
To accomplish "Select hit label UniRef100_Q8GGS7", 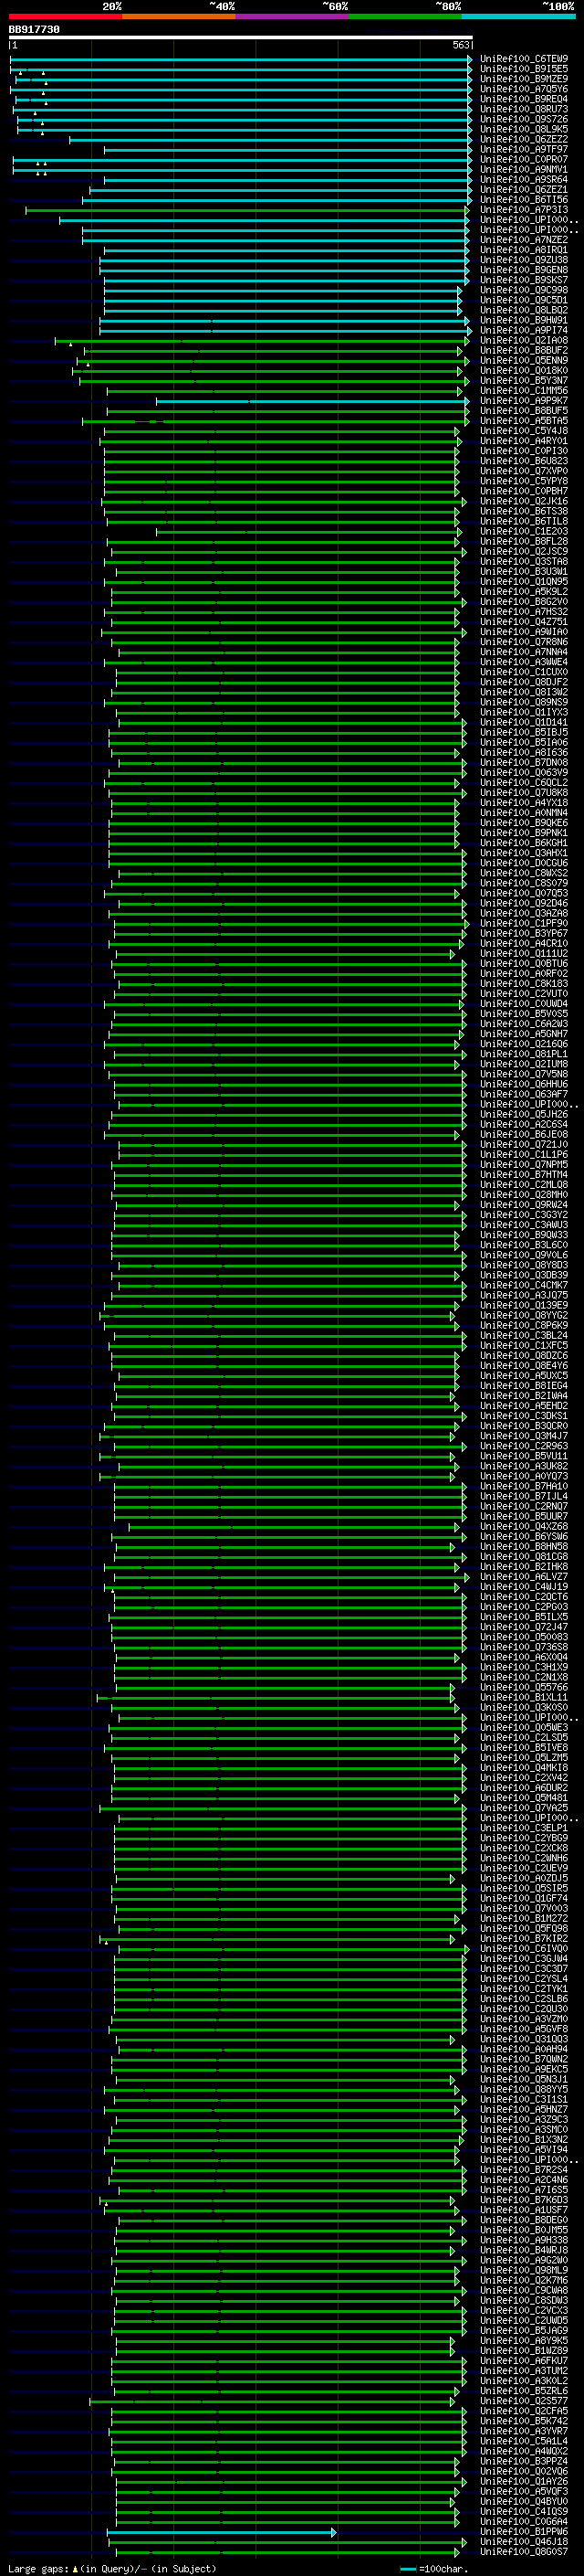I will point(524,2552).
